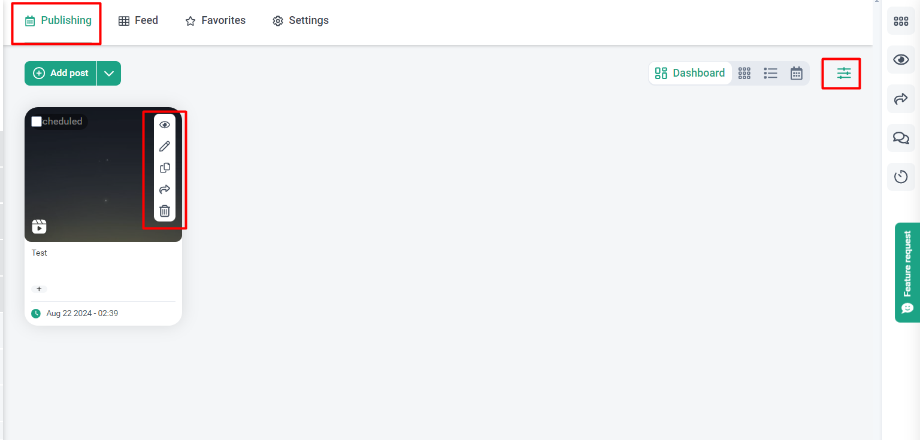The image size is (920, 440).
Task: Preview the post via card eye icon
Action: pyautogui.click(x=165, y=125)
